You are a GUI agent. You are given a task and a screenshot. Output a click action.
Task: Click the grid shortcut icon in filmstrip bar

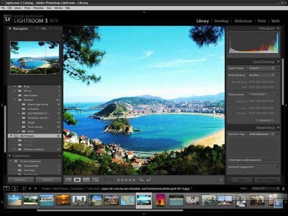[x=24, y=188]
